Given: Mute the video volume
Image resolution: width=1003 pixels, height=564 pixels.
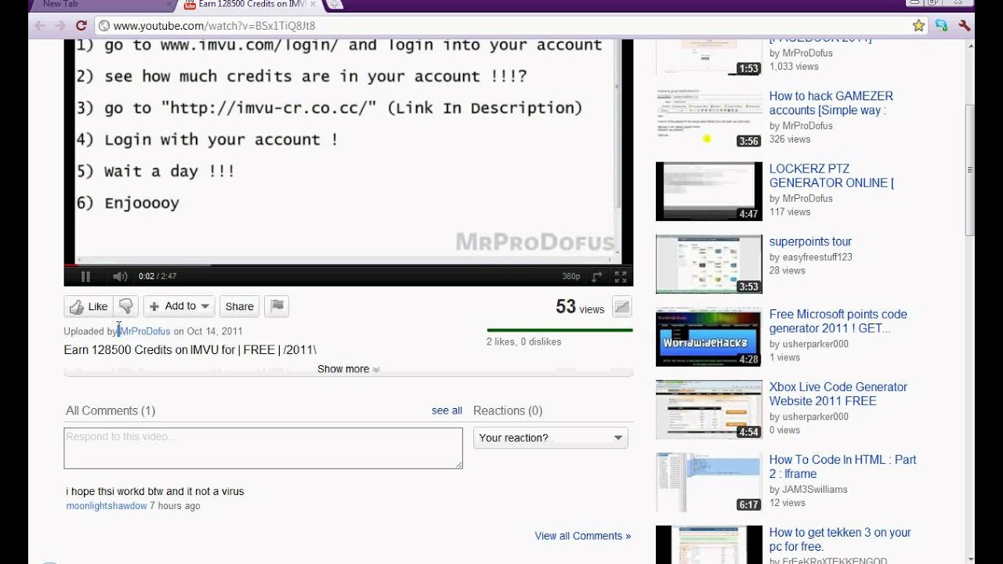Looking at the screenshot, I should coord(120,277).
